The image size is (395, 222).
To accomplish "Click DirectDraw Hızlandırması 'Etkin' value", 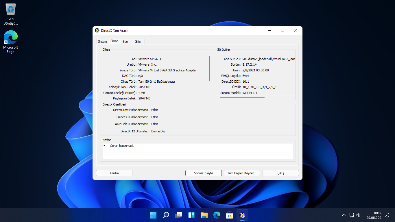I will click(x=155, y=110).
